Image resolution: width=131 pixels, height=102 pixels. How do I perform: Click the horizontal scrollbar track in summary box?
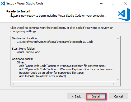[63, 84]
